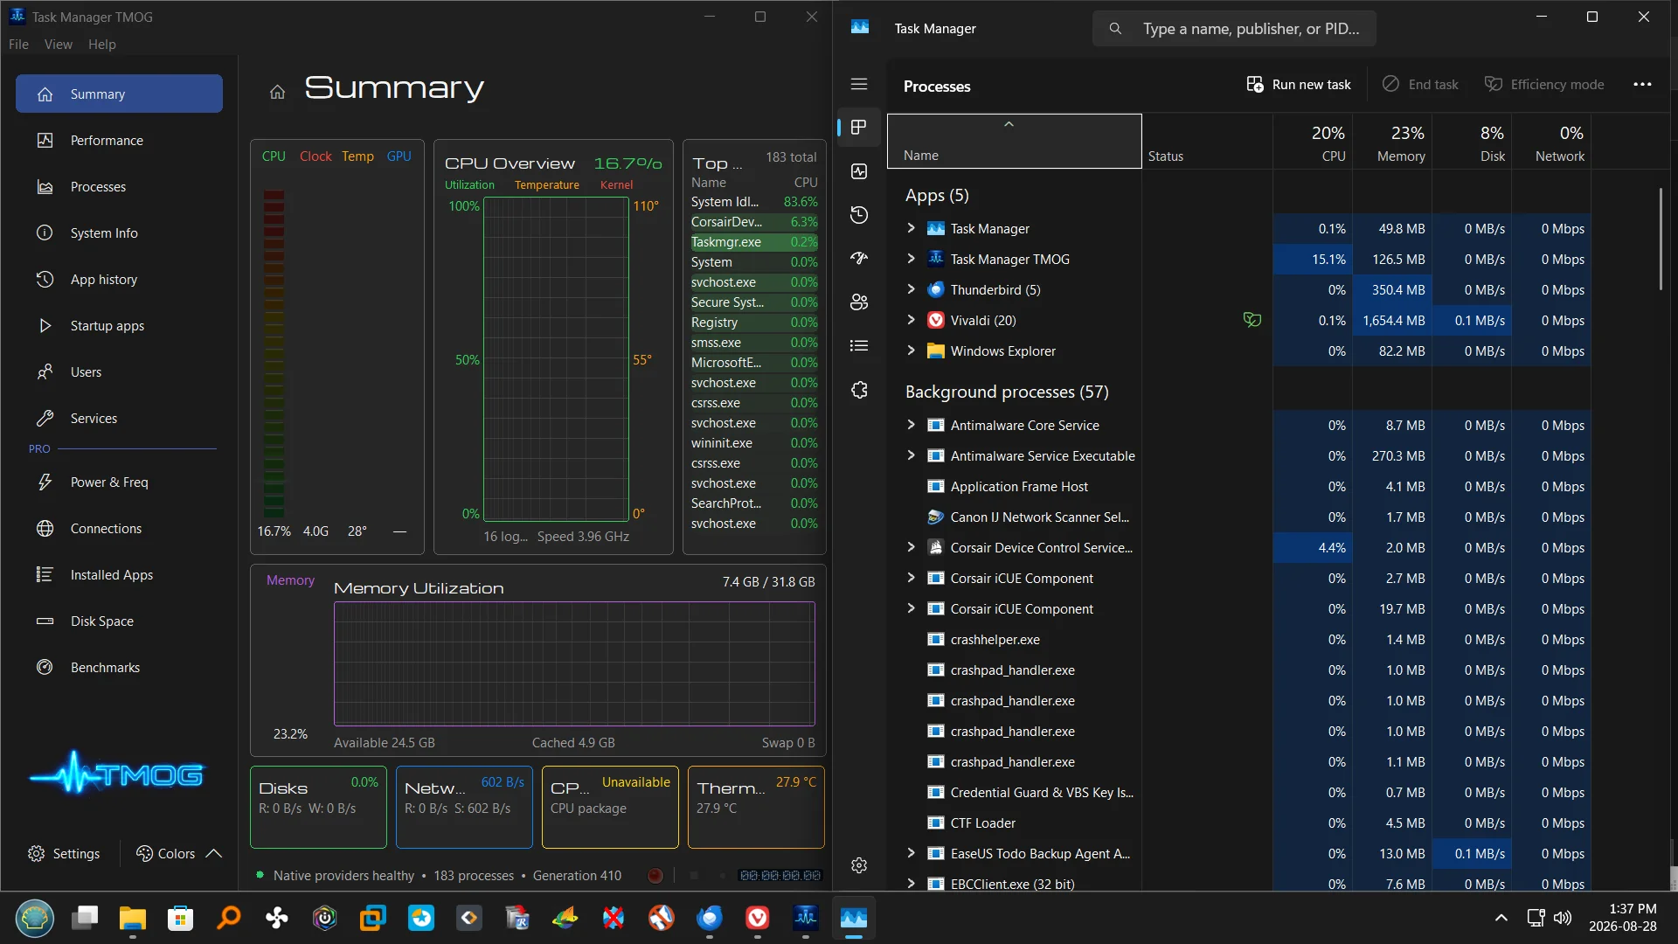Open Connections in the TMOG sidebar
The width and height of the screenshot is (1678, 944).
119,528
